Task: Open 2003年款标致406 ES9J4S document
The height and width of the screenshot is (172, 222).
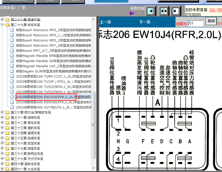Action: coord(53,102)
